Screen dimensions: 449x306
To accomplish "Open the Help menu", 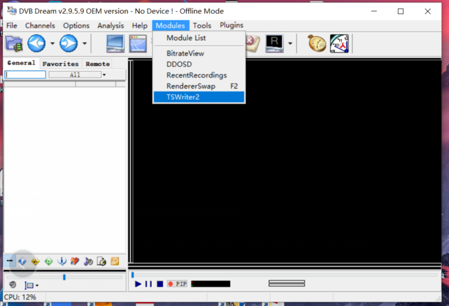I will click(x=140, y=25).
